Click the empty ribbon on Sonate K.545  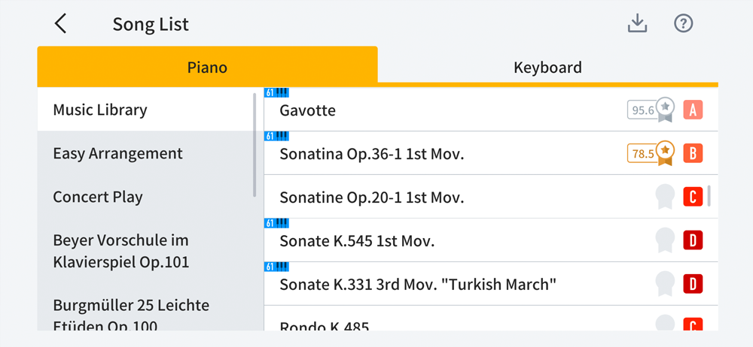[x=665, y=240]
